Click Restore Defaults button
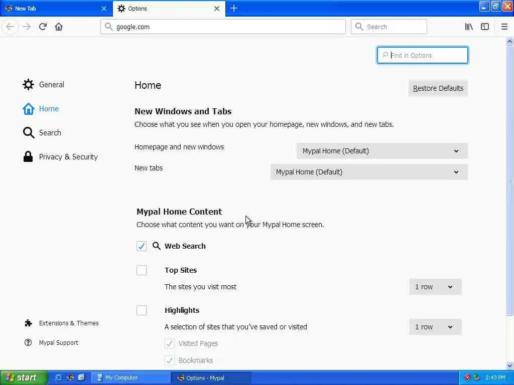Screen dimensions: 514x385 [x=438, y=88]
